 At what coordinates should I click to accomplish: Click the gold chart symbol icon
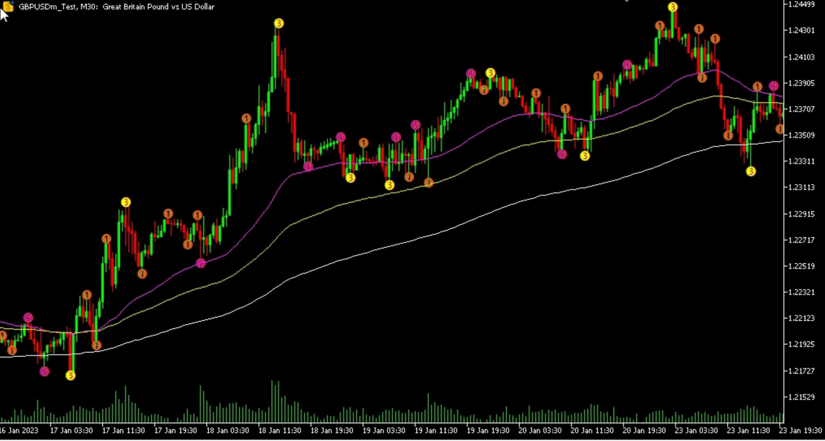coord(8,6)
